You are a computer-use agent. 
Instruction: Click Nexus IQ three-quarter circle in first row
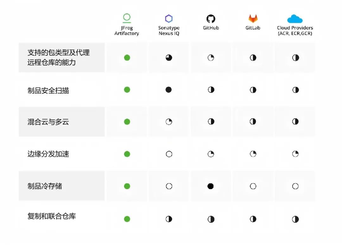pos(169,58)
